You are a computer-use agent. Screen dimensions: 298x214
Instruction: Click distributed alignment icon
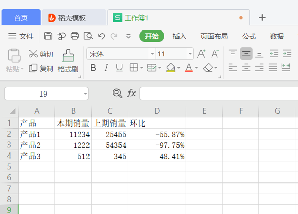(x=286, y=67)
